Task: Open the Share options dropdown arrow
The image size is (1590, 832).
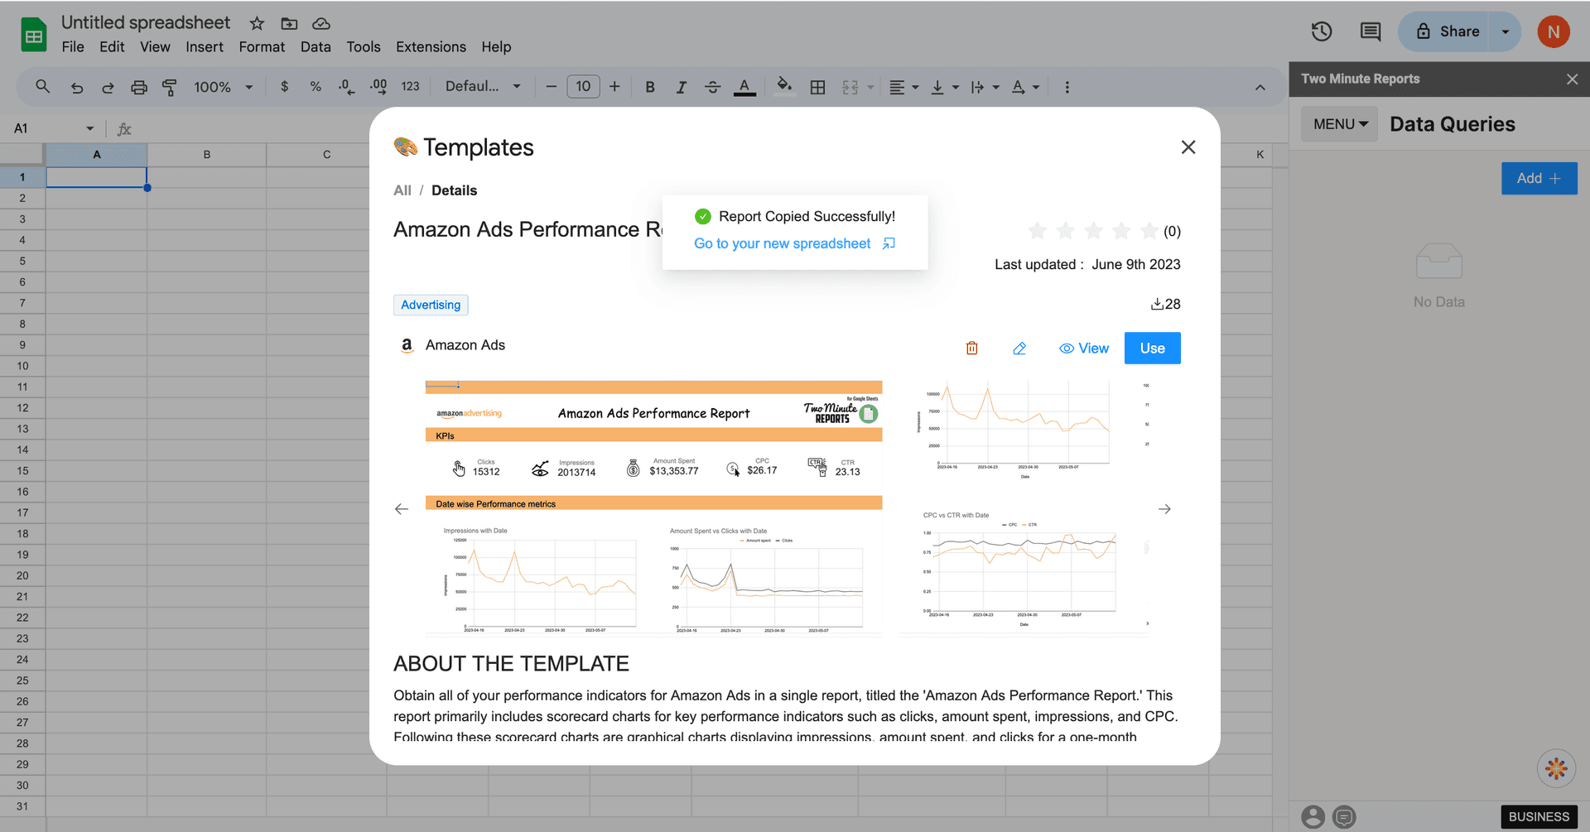Action: click(x=1506, y=31)
